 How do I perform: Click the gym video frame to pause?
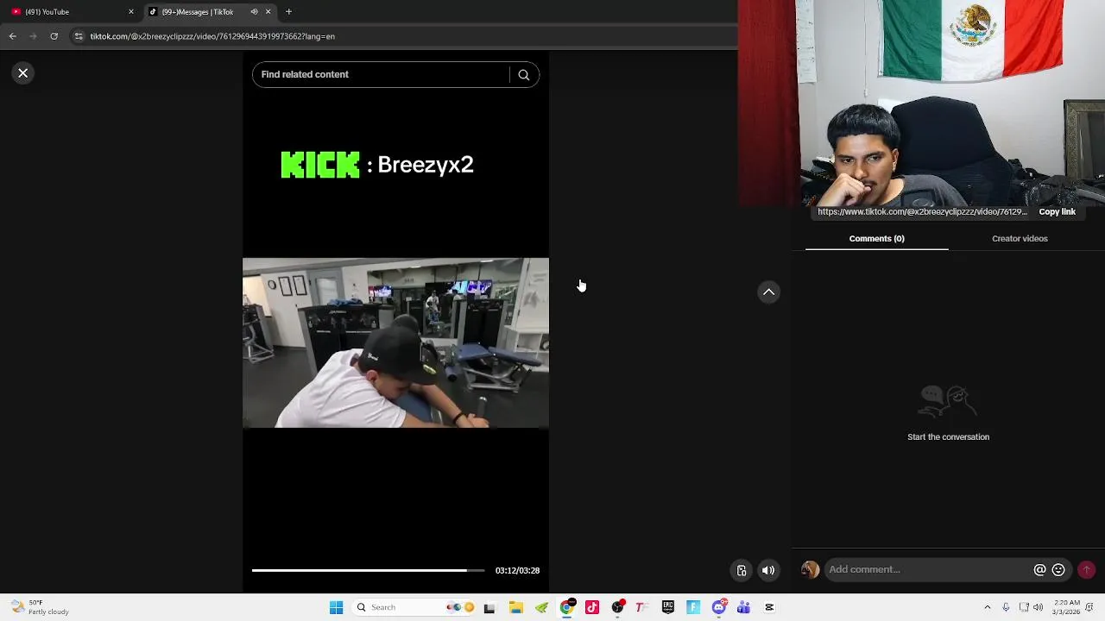point(395,342)
